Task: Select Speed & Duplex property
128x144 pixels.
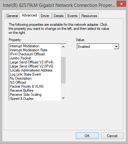Action: [22, 99]
